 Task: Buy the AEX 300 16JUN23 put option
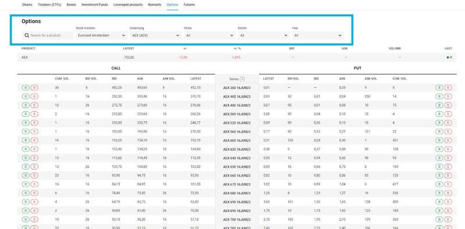tap(439, 88)
